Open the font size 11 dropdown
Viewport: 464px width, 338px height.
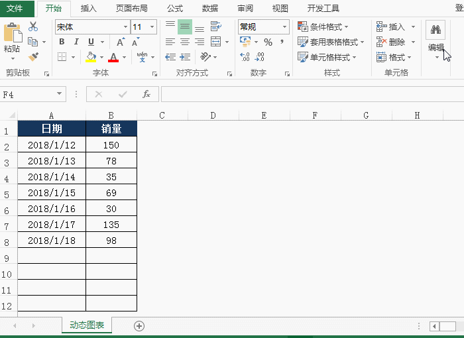(152, 27)
